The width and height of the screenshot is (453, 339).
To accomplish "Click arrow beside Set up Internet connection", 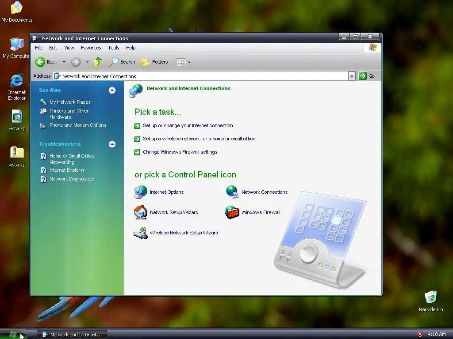I will click(137, 126).
